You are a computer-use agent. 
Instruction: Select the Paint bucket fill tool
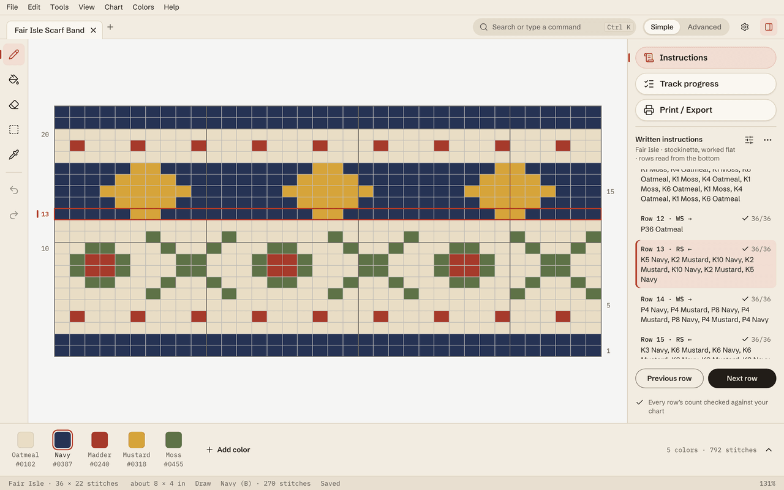click(14, 80)
